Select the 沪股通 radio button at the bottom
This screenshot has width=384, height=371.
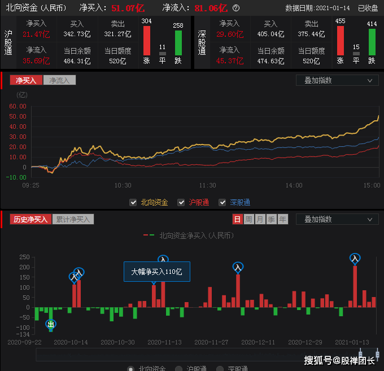coord(179,369)
